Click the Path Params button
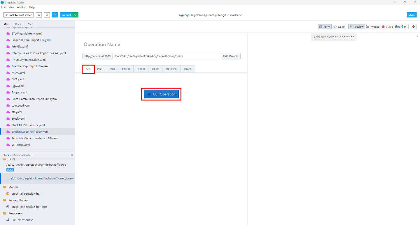Image resolution: width=420 pixels, height=225 pixels. tap(230, 56)
